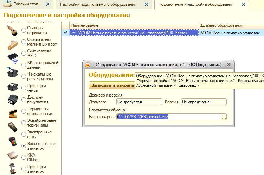Click the Драйвер оборудования column header

[231, 25]
